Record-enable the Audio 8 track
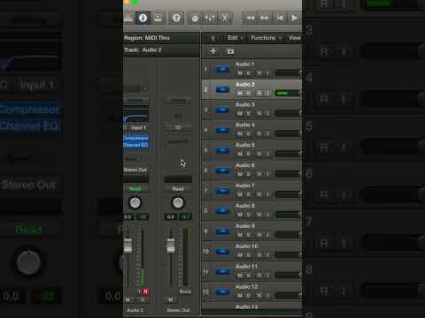 (x=259, y=215)
